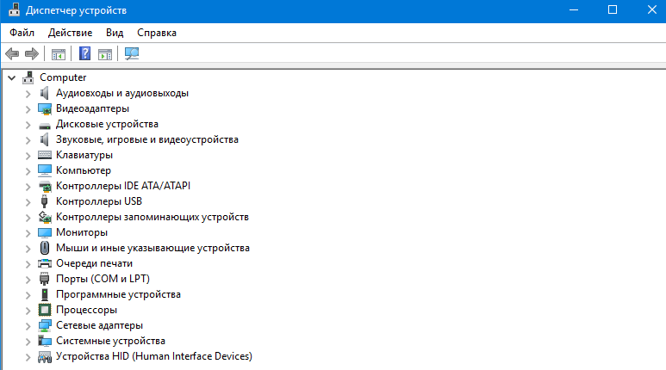666x370 pixels.
Task: Expand the Системные устройства arrow
Action: 28,342
